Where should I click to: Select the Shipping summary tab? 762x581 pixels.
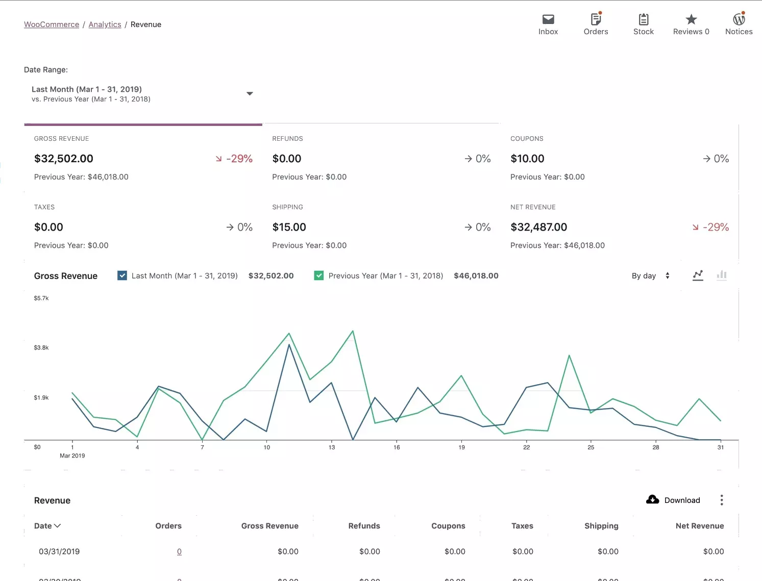pos(381,226)
